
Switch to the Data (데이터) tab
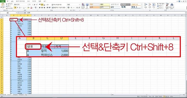[x=34, y=1]
